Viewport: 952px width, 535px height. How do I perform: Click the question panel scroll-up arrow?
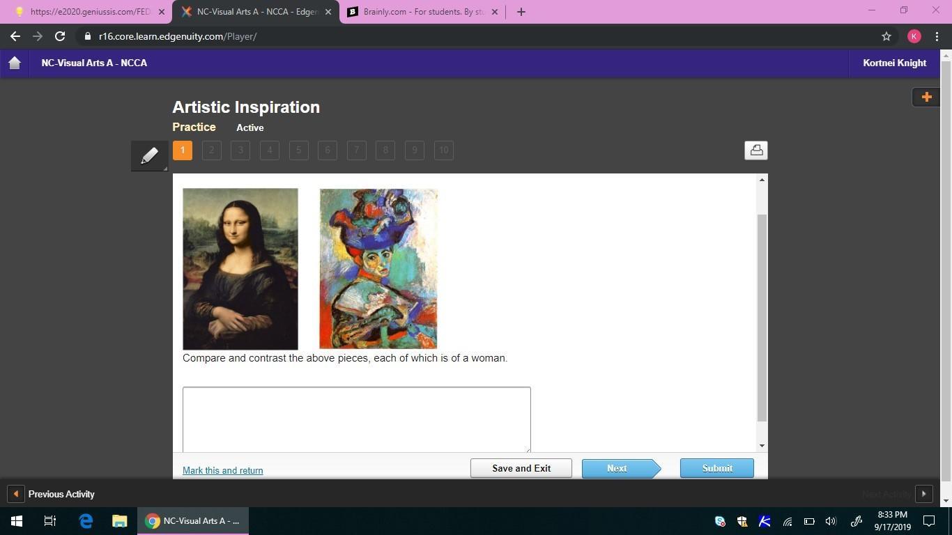tap(762, 180)
